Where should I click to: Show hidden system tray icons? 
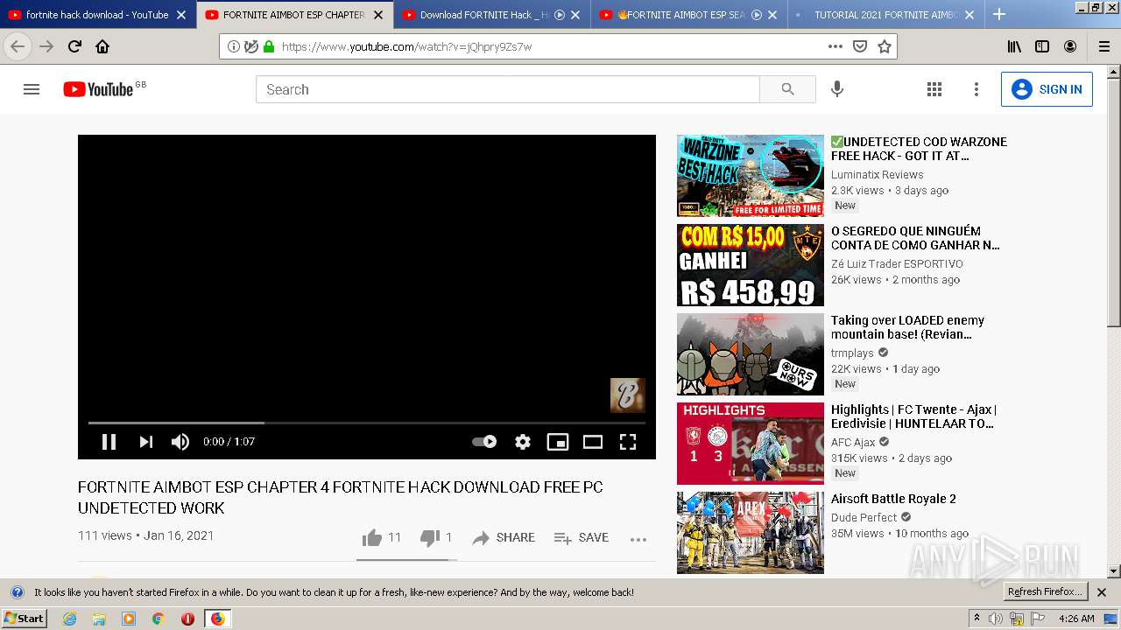click(976, 619)
